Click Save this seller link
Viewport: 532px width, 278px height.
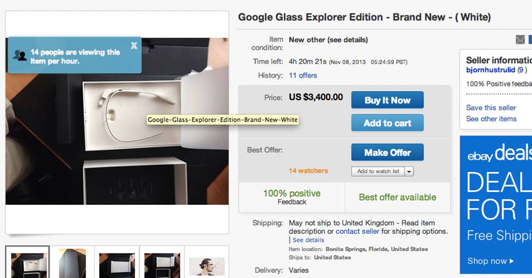click(x=491, y=108)
